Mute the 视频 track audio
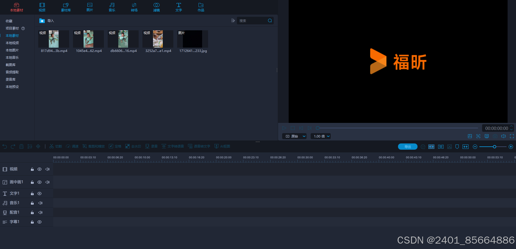The image size is (516, 249). 47,169
